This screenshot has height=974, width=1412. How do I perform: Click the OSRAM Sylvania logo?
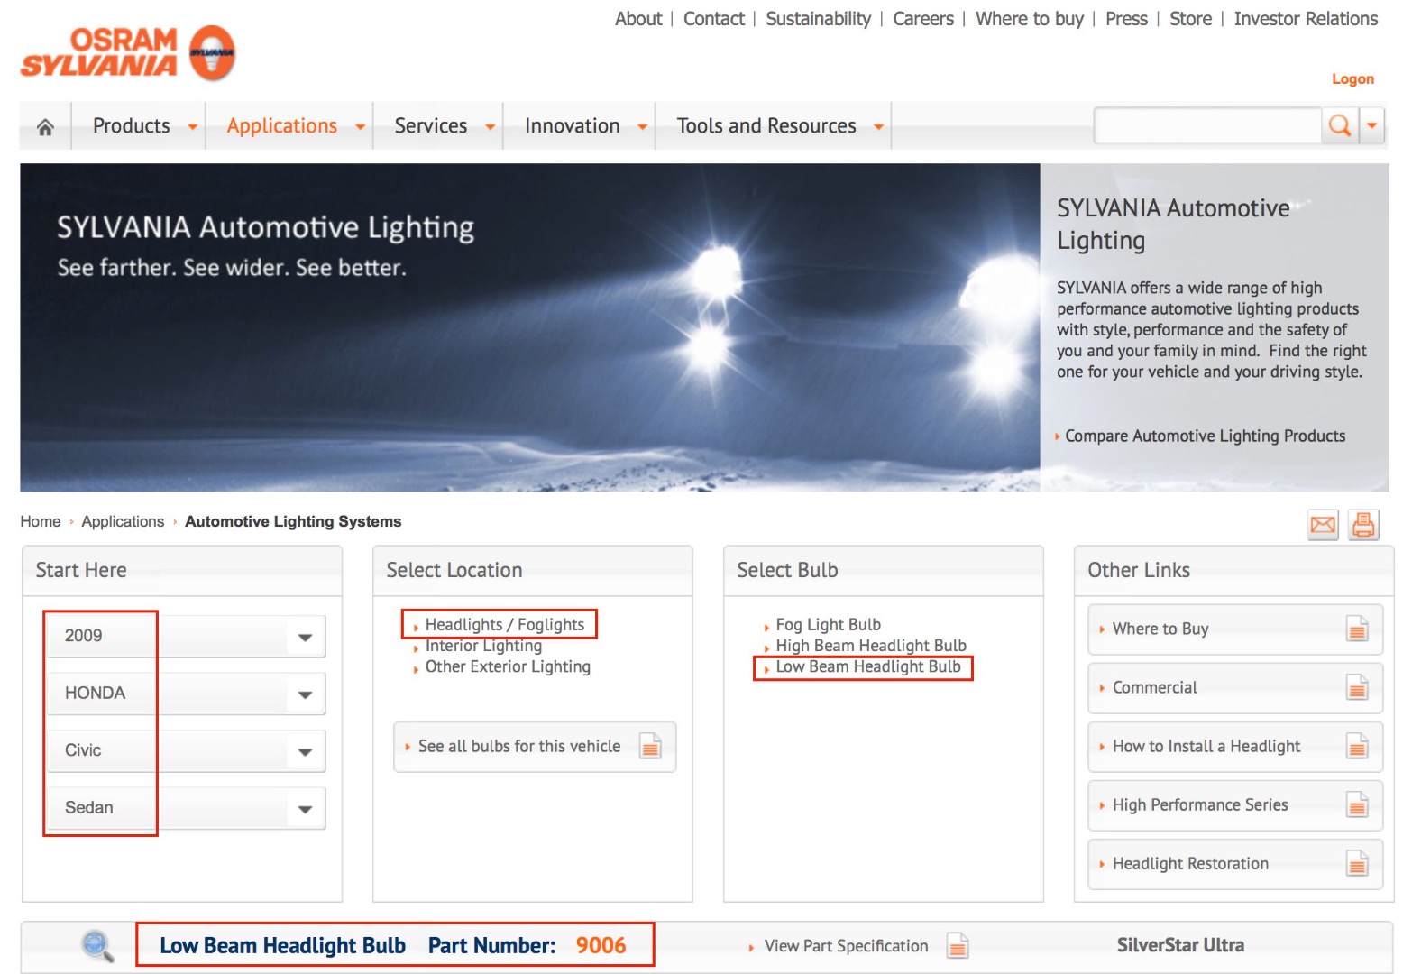coord(128,53)
